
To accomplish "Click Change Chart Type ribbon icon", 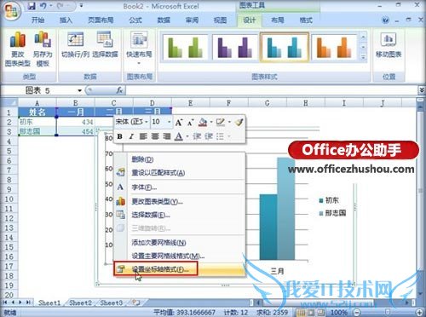I will tap(18, 49).
